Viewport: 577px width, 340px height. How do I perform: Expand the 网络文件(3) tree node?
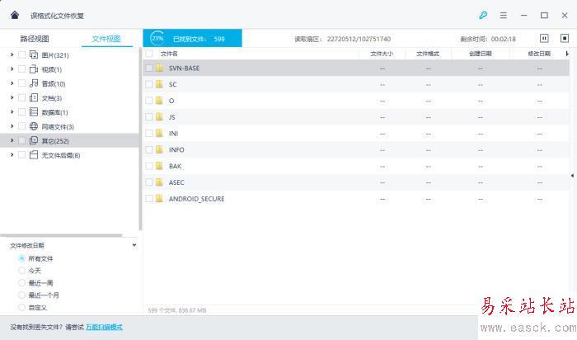click(12, 126)
